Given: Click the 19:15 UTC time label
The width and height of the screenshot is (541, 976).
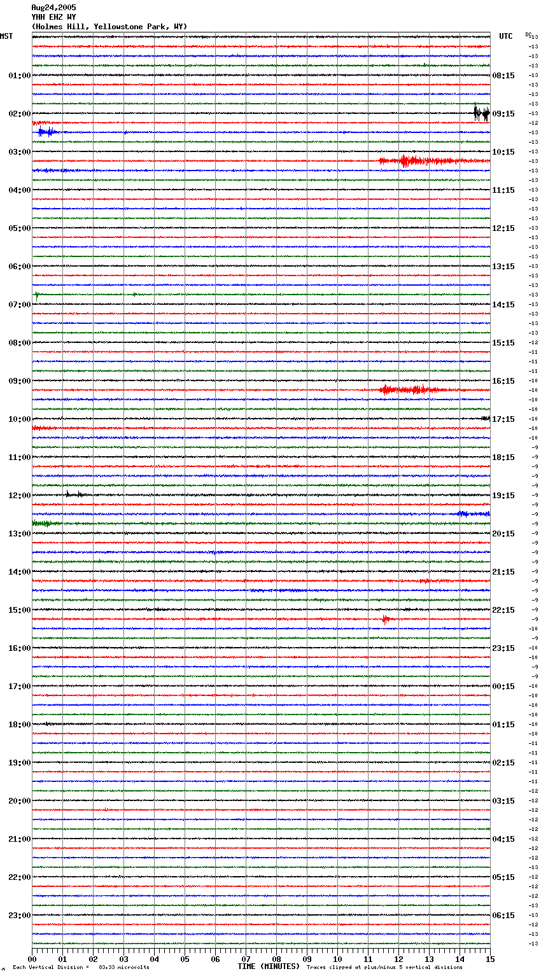Looking at the screenshot, I should click(x=503, y=496).
